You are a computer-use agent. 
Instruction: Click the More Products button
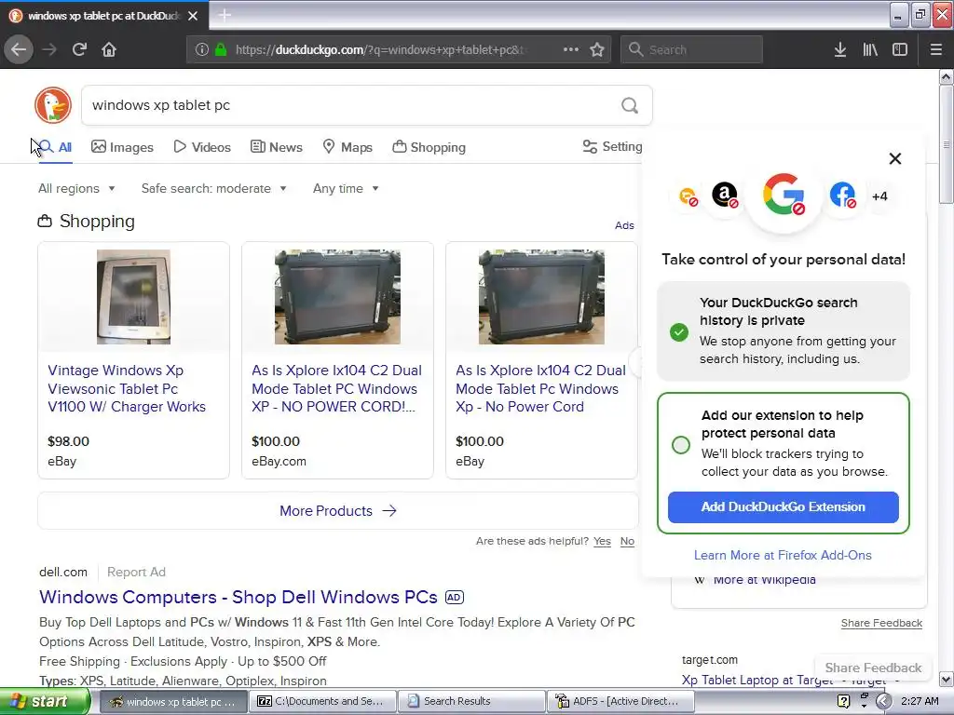tap(337, 511)
